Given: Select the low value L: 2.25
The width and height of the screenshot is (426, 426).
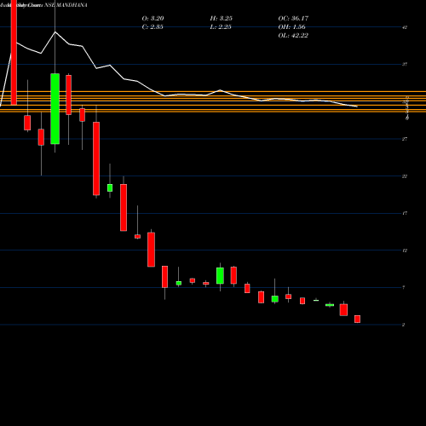Looking at the screenshot, I should coord(221,27).
